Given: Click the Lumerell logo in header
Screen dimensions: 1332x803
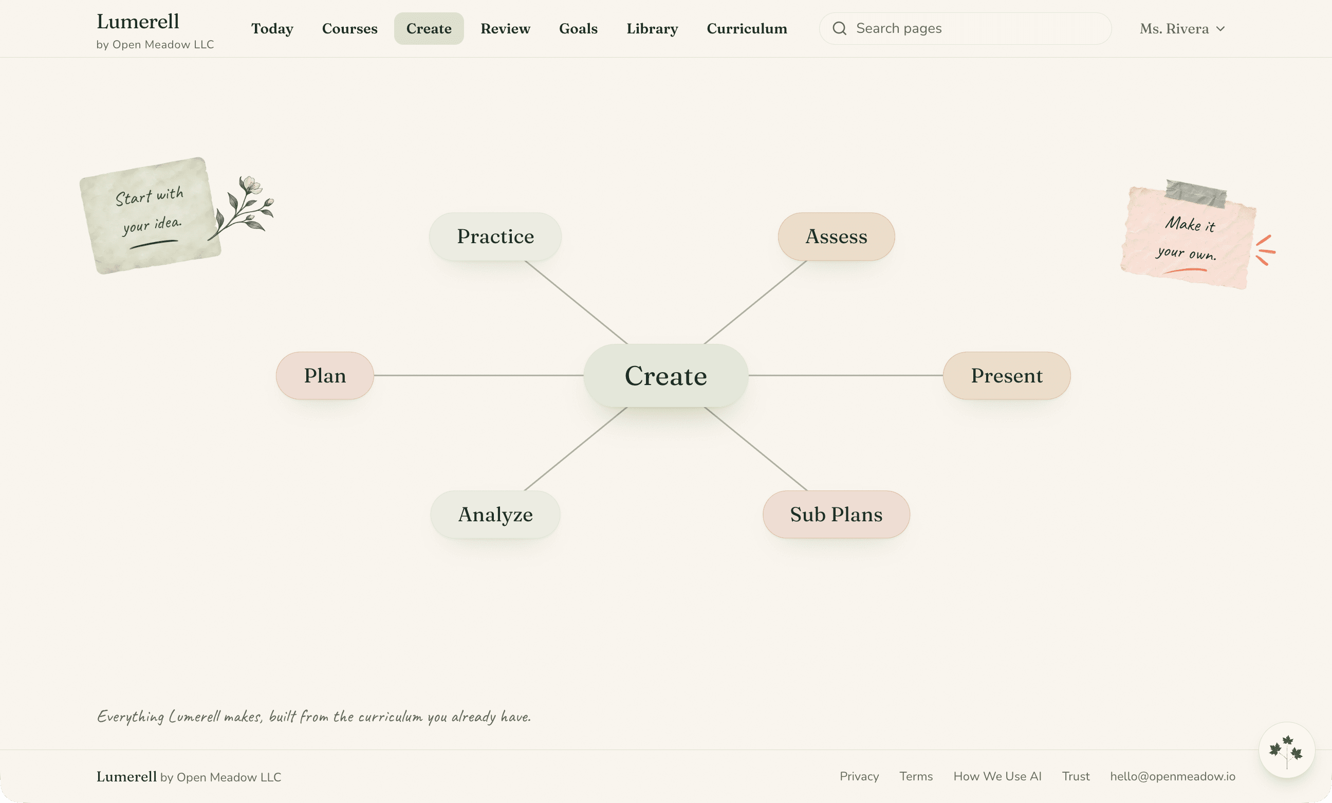Looking at the screenshot, I should [138, 22].
